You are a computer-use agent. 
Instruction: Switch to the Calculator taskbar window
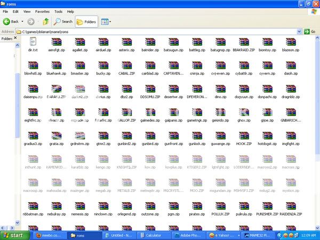[x=154, y=236]
